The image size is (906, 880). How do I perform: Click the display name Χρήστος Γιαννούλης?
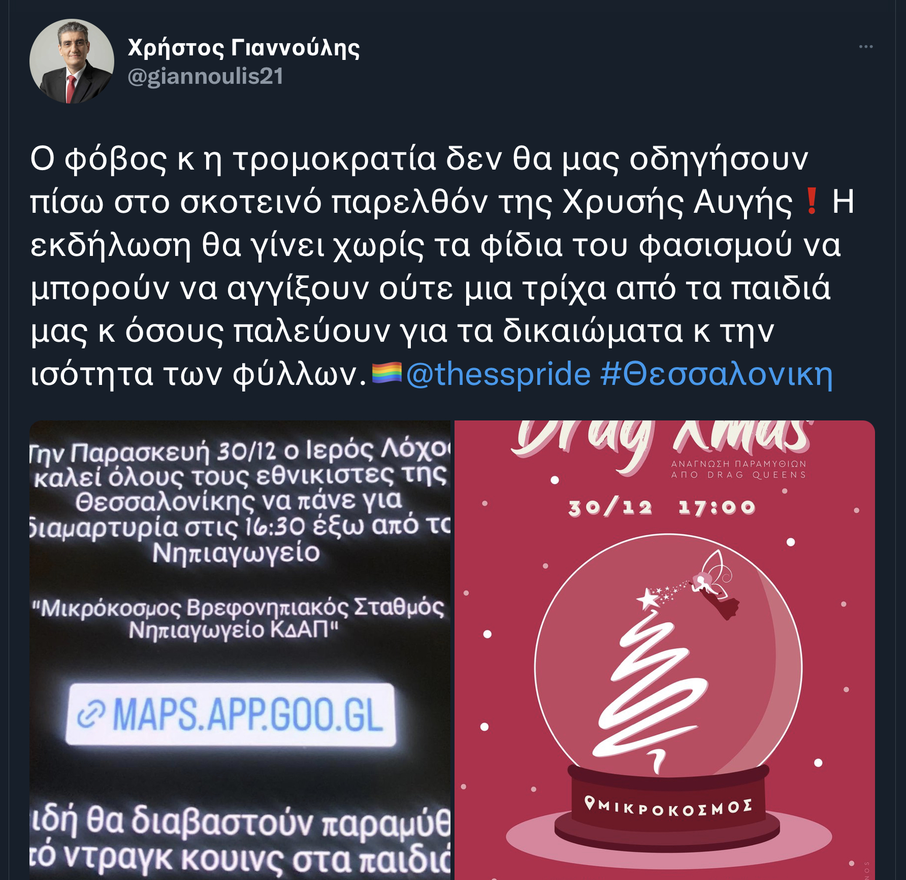(244, 48)
